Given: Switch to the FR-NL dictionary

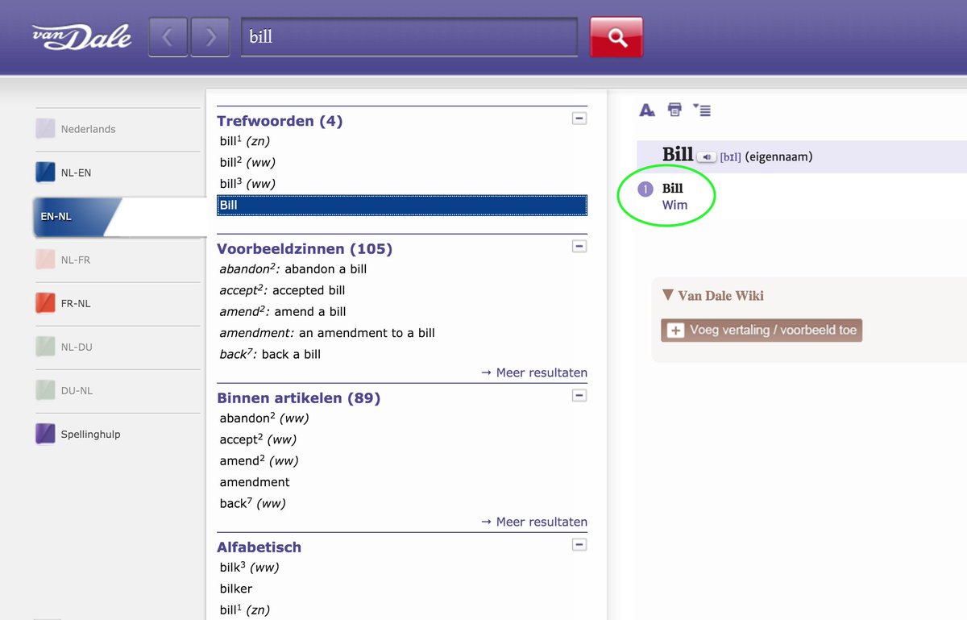Looking at the screenshot, I should point(117,303).
